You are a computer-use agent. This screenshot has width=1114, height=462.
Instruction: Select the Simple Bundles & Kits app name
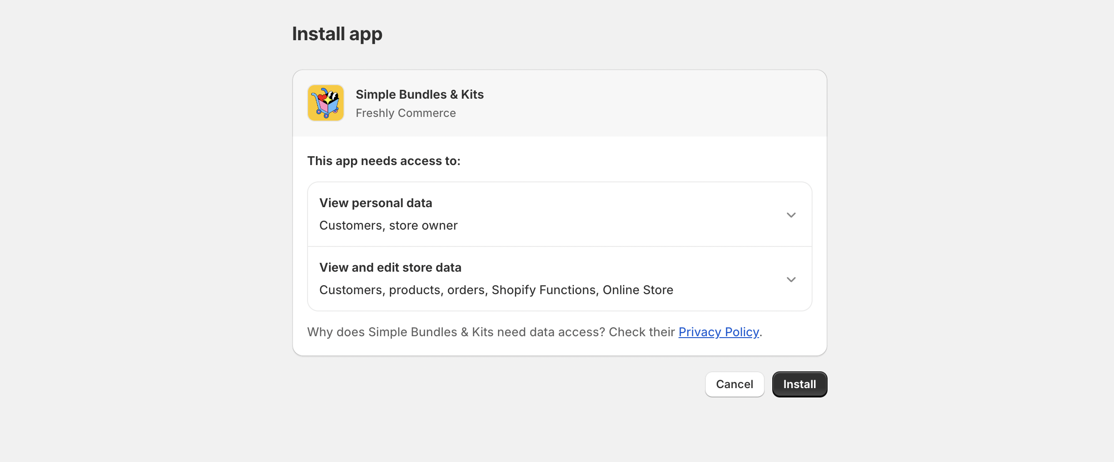419,94
